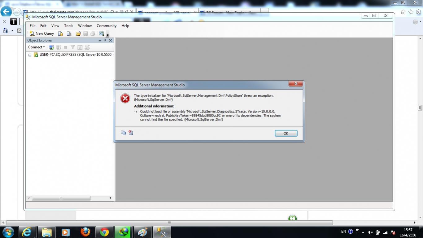The width and height of the screenshot is (423, 238).
Task: Open Firefox from taskbar
Action: (x=85, y=232)
